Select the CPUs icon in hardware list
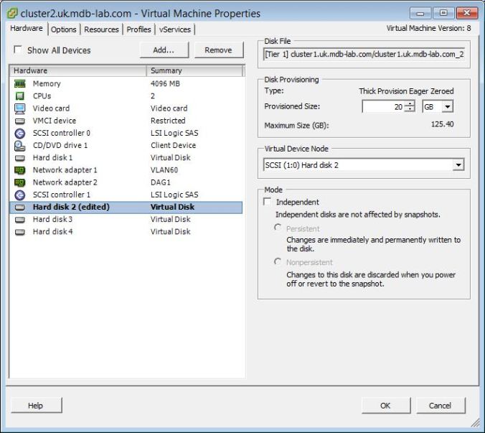The image size is (485, 433). 19,96
